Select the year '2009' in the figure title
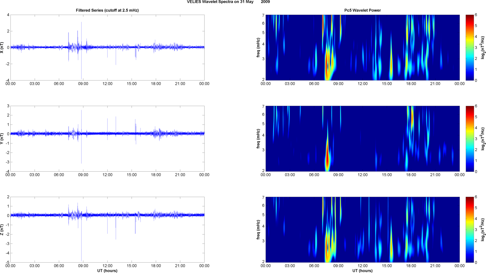The image size is (486, 273). [265, 2]
